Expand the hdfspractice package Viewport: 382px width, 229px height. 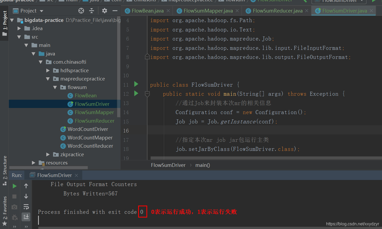(x=48, y=70)
